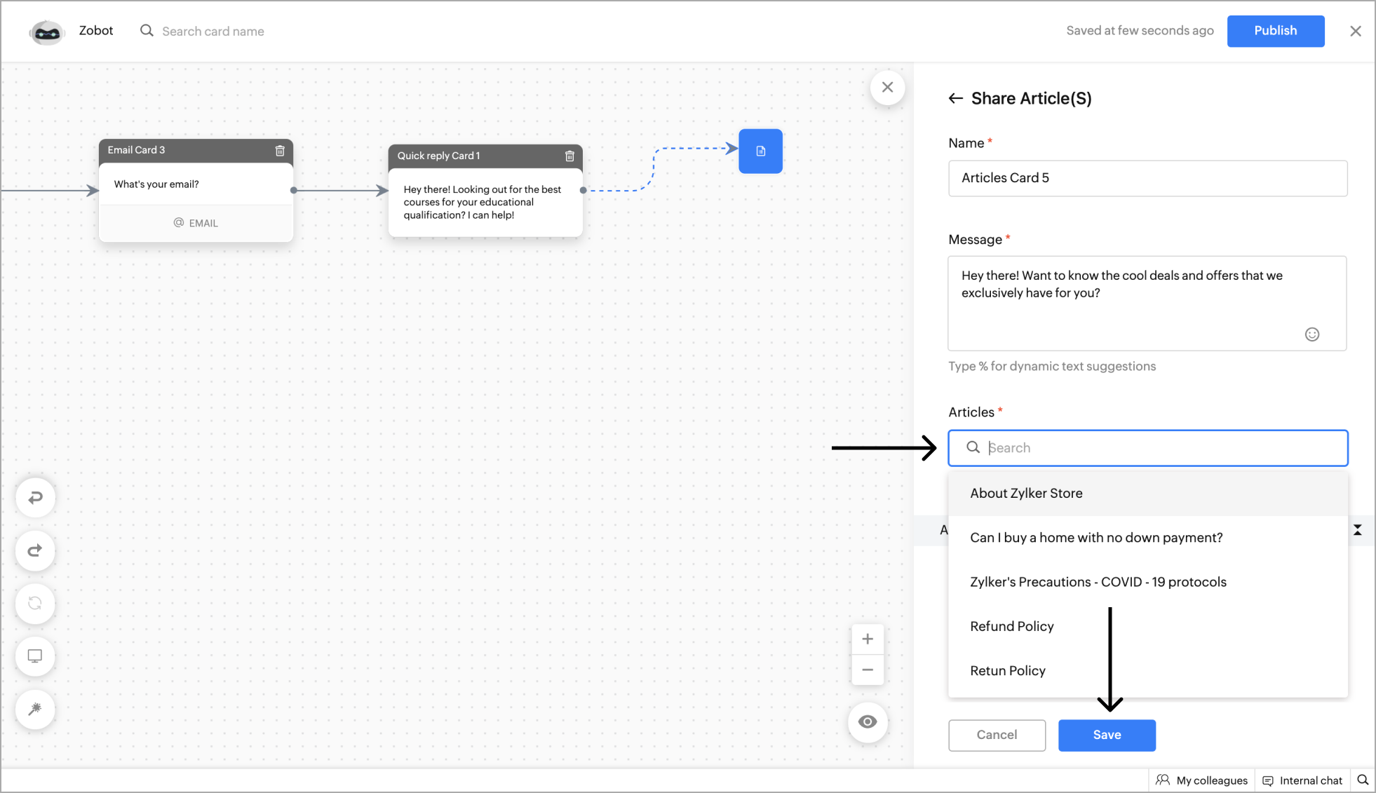Open My colleagues tab
The height and width of the screenshot is (793, 1376).
(1202, 780)
